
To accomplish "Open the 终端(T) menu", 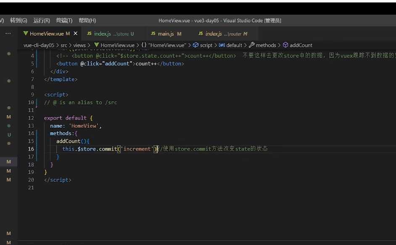I will point(64,21).
